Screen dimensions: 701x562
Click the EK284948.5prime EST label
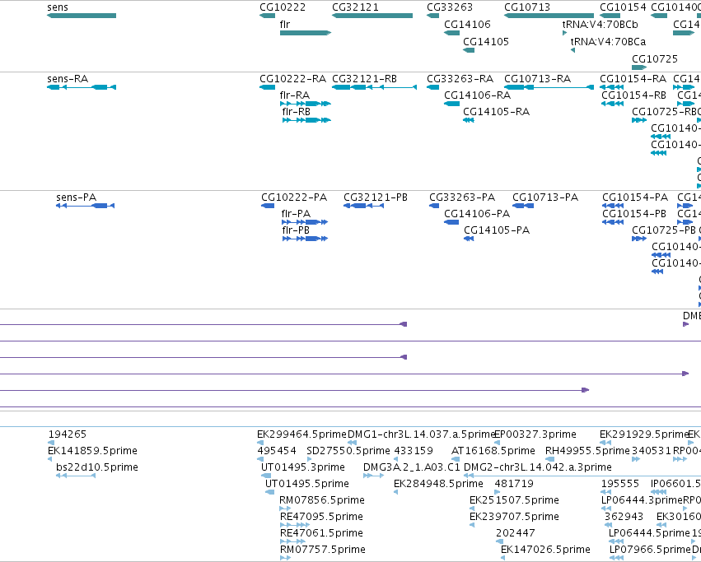(x=438, y=484)
